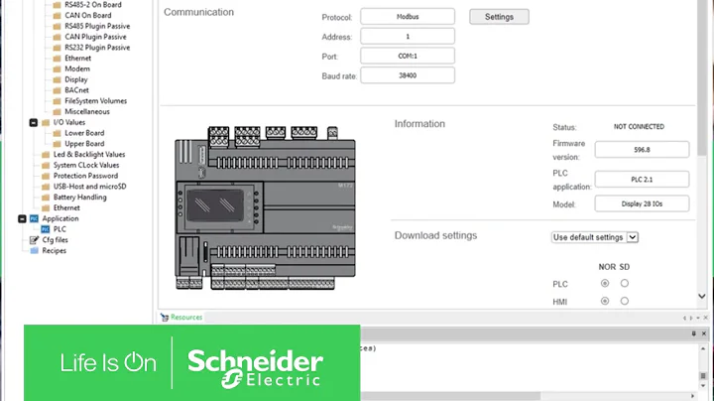714x401 pixels.
Task: Select CAN On Board folder icon
Action: (x=57, y=16)
